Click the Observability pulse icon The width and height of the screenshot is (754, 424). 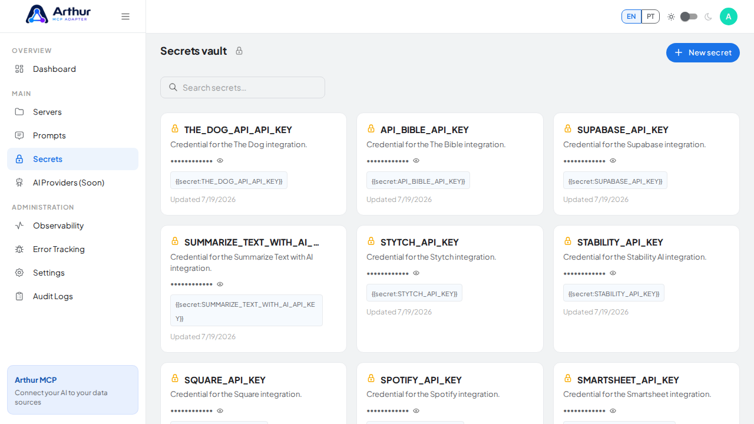(x=19, y=226)
